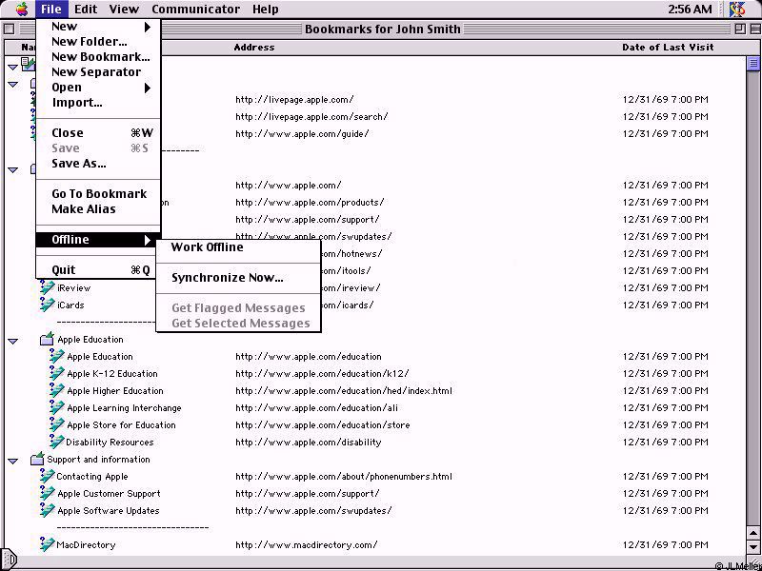This screenshot has width=762, height=571.
Task: Click the vertical scrollbar on the right
Action: pyautogui.click(x=752, y=305)
